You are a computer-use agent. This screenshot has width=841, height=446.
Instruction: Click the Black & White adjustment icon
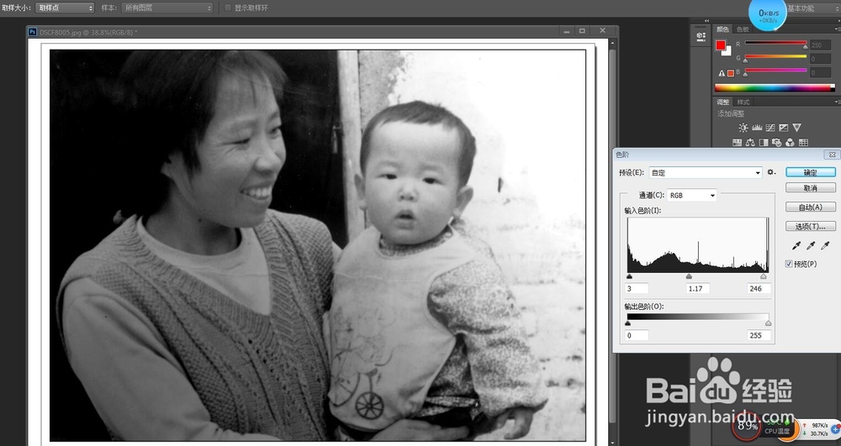pyautogui.click(x=764, y=143)
